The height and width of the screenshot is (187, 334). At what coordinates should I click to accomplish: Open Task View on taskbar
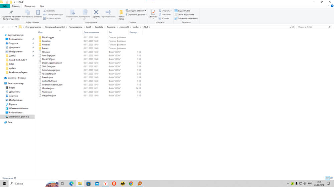click(63, 183)
